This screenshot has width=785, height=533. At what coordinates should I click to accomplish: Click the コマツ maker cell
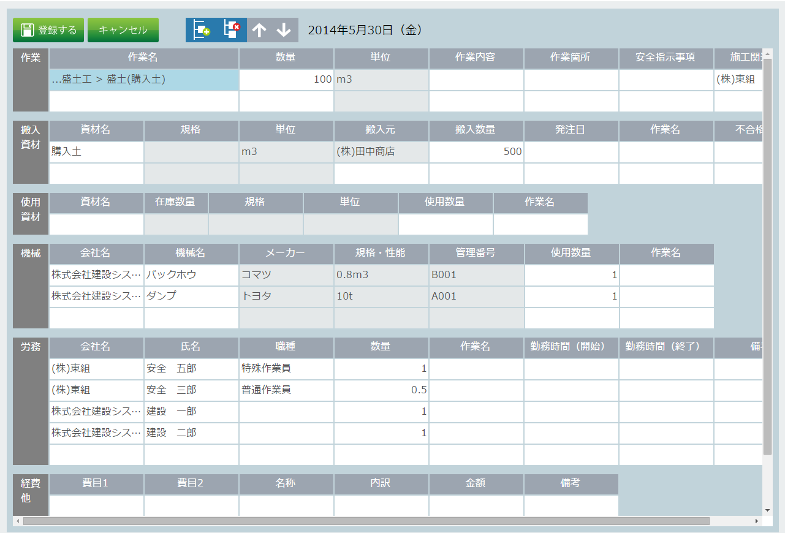click(286, 275)
